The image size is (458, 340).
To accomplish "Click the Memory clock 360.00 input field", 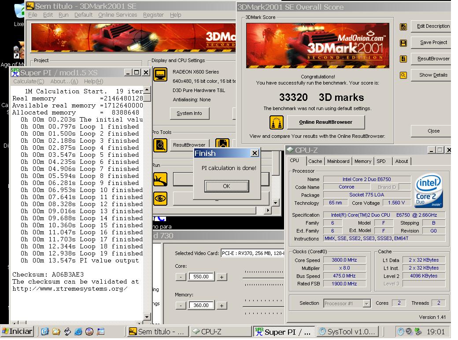I will tap(201, 305).
